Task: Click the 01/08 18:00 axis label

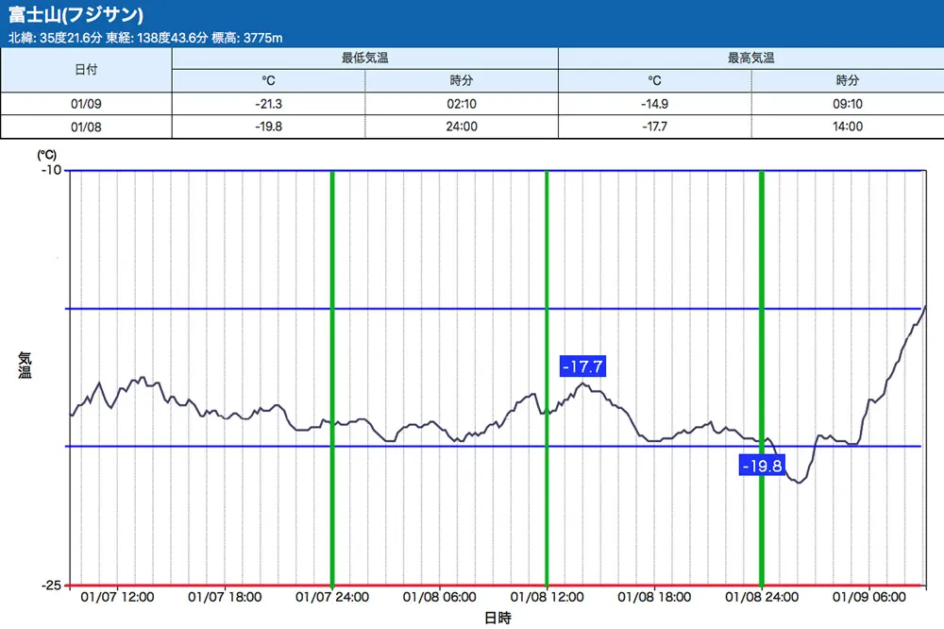Action: [654, 597]
